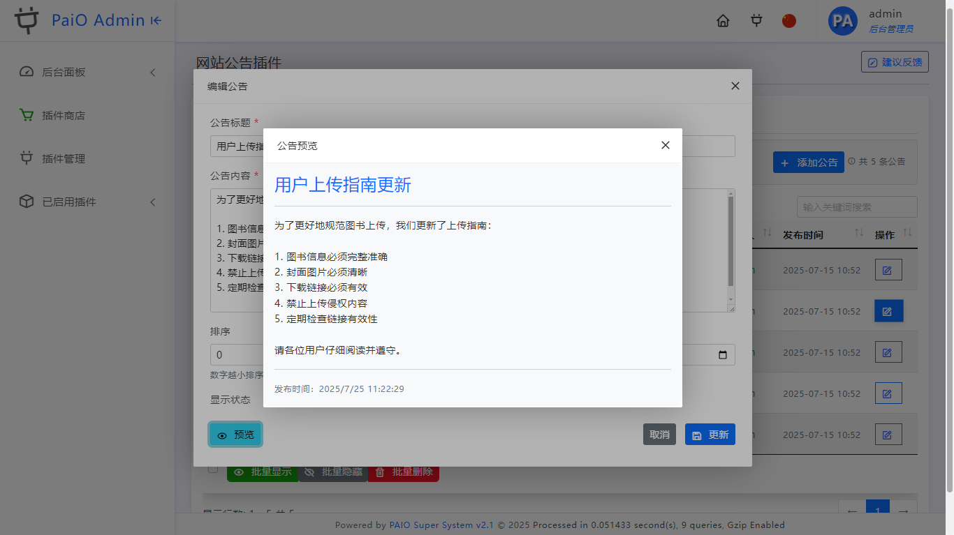This screenshot has height=535, width=954.
Task: Click the edit icon in third table row
Action: (x=888, y=352)
